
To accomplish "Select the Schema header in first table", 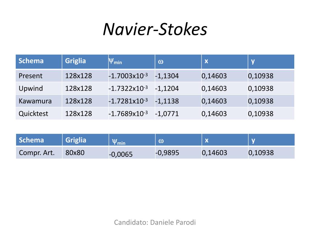I will 31,61.
